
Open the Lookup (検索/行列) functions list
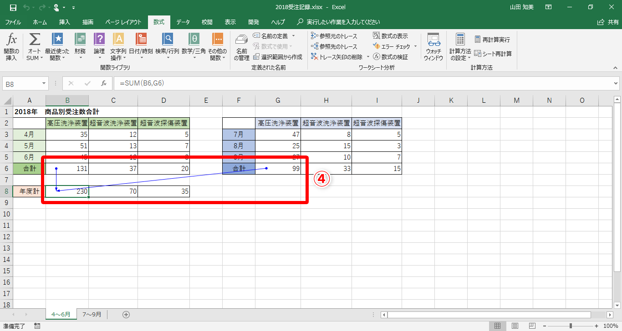point(168,47)
